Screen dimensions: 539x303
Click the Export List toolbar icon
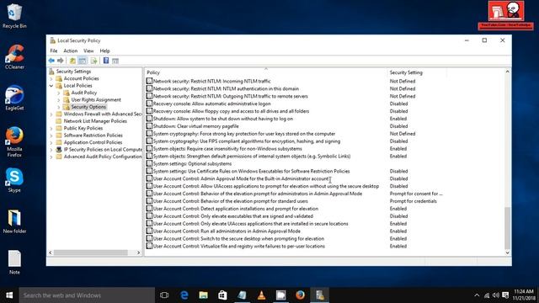(x=93, y=61)
